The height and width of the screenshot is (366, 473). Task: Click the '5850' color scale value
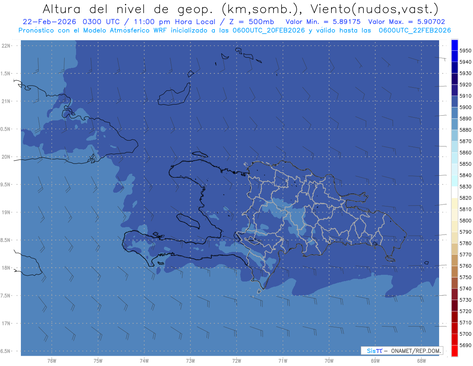pos(465,164)
